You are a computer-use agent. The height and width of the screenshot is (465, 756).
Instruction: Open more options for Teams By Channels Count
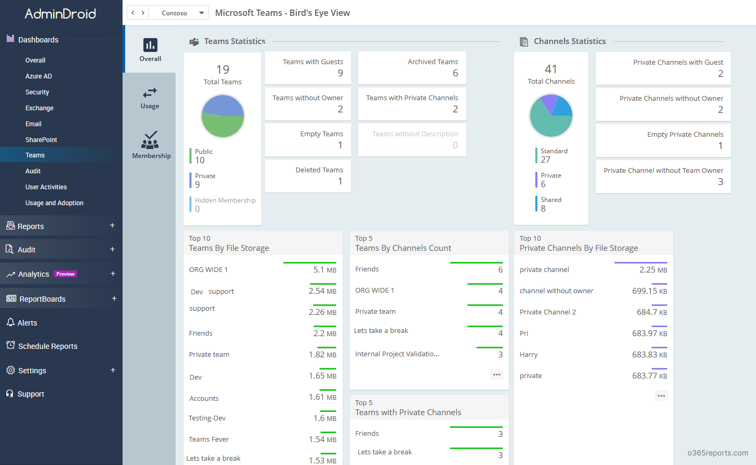coord(497,374)
